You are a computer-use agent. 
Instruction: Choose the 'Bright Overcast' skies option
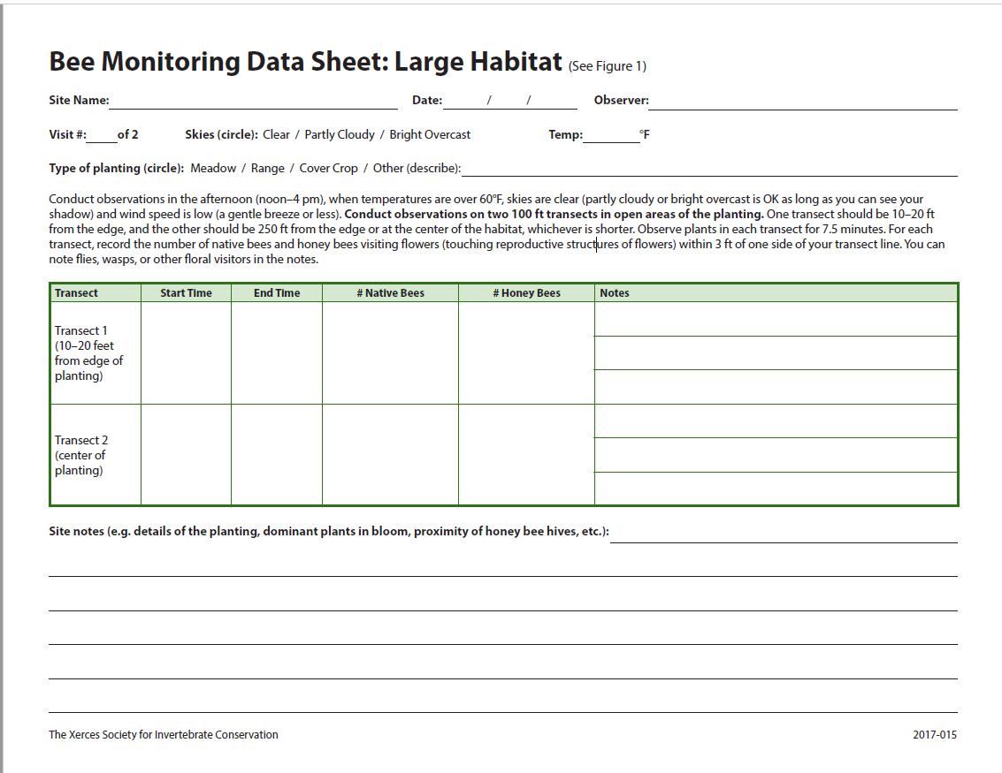click(x=430, y=135)
